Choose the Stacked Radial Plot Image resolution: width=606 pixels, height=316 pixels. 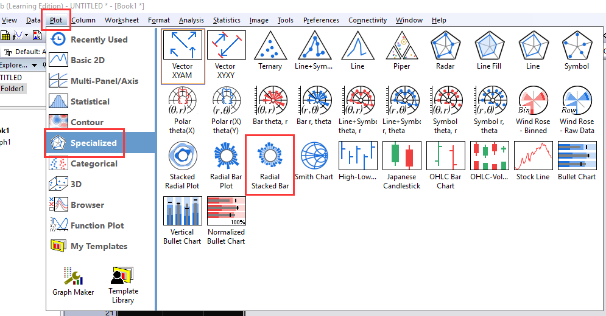183,167
